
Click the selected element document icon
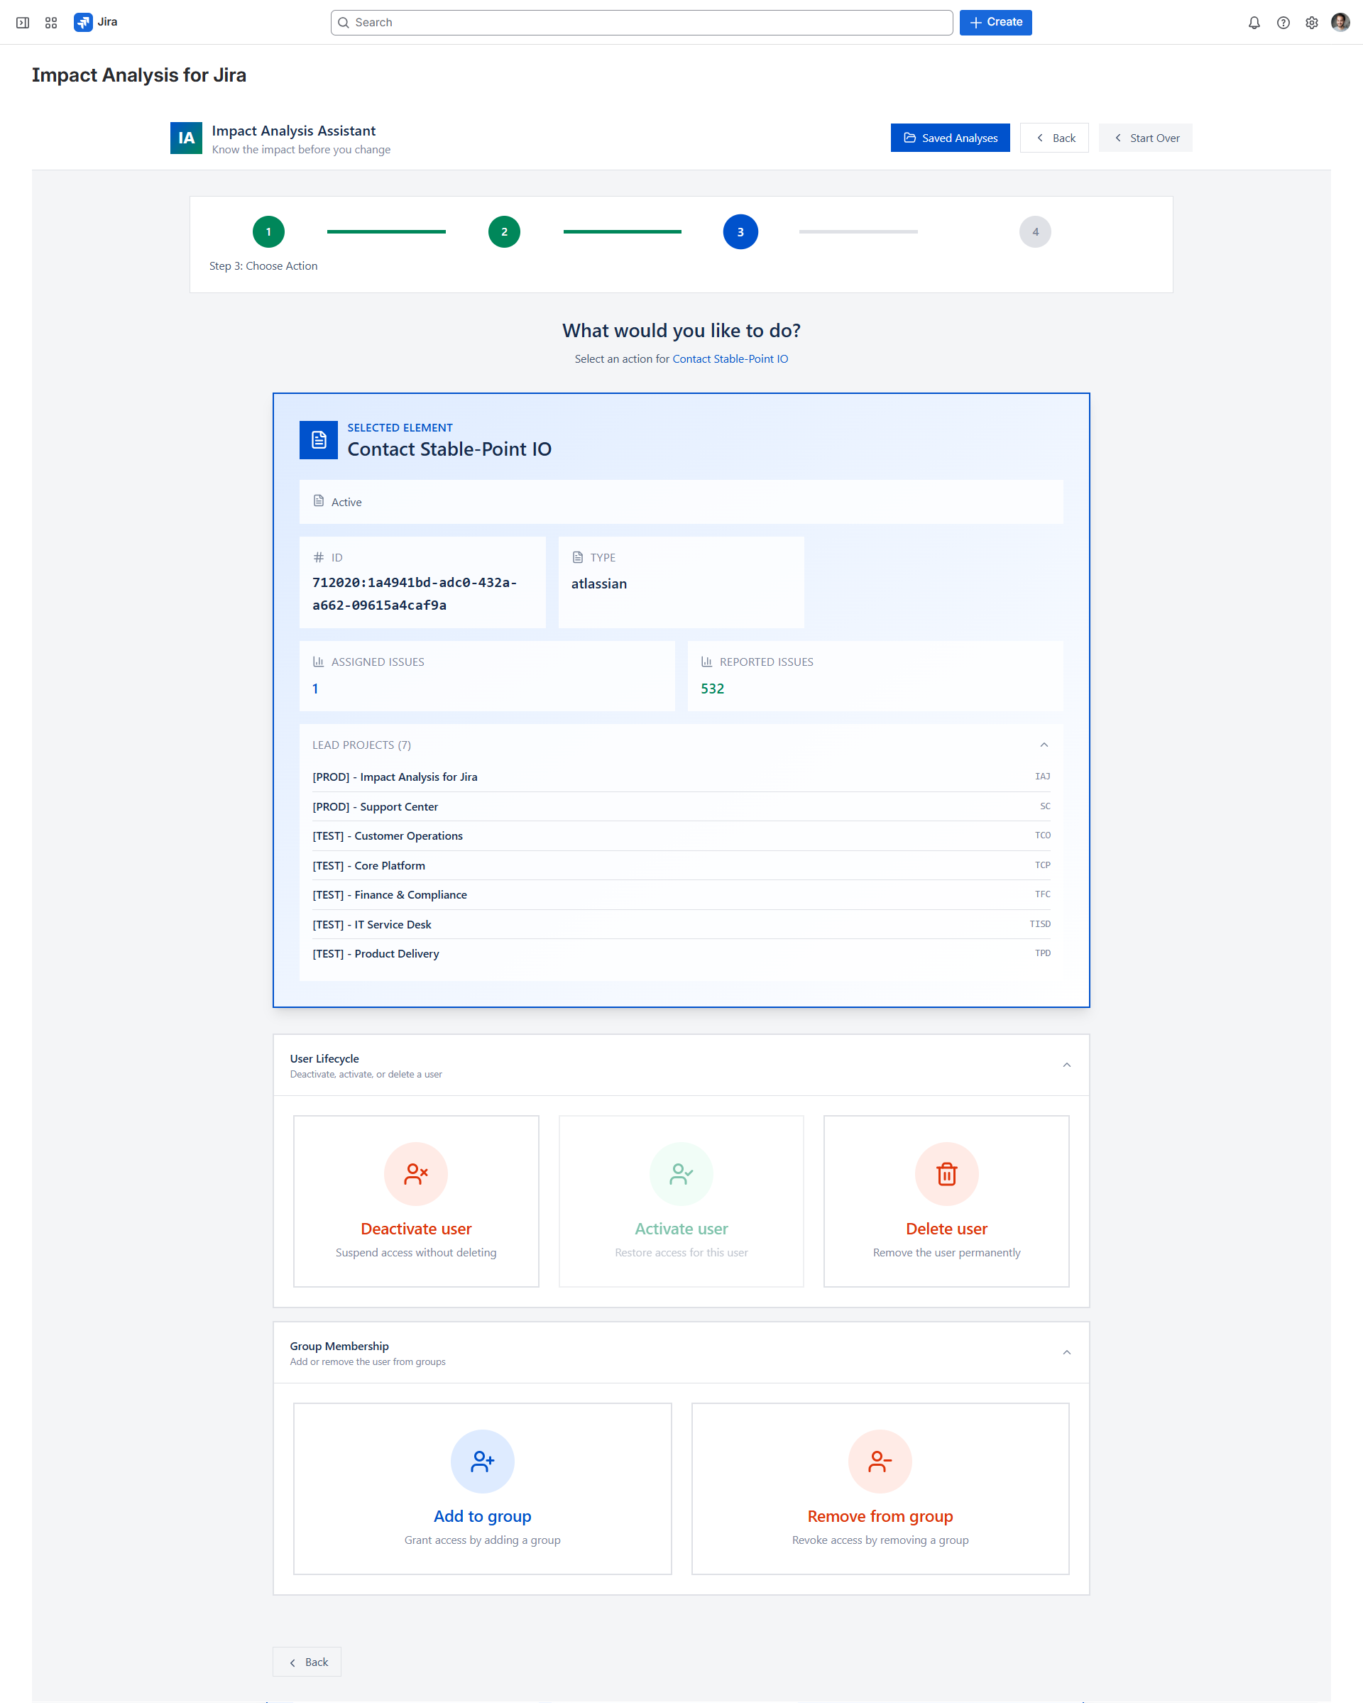click(319, 439)
